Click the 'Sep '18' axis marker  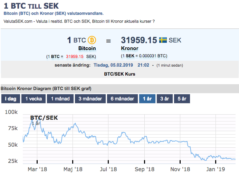click(x=144, y=169)
